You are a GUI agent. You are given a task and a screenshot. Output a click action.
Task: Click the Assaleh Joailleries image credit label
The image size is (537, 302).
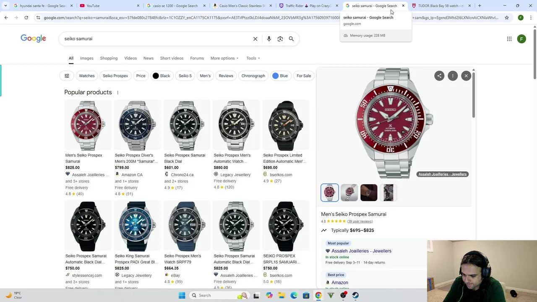coord(443,174)
